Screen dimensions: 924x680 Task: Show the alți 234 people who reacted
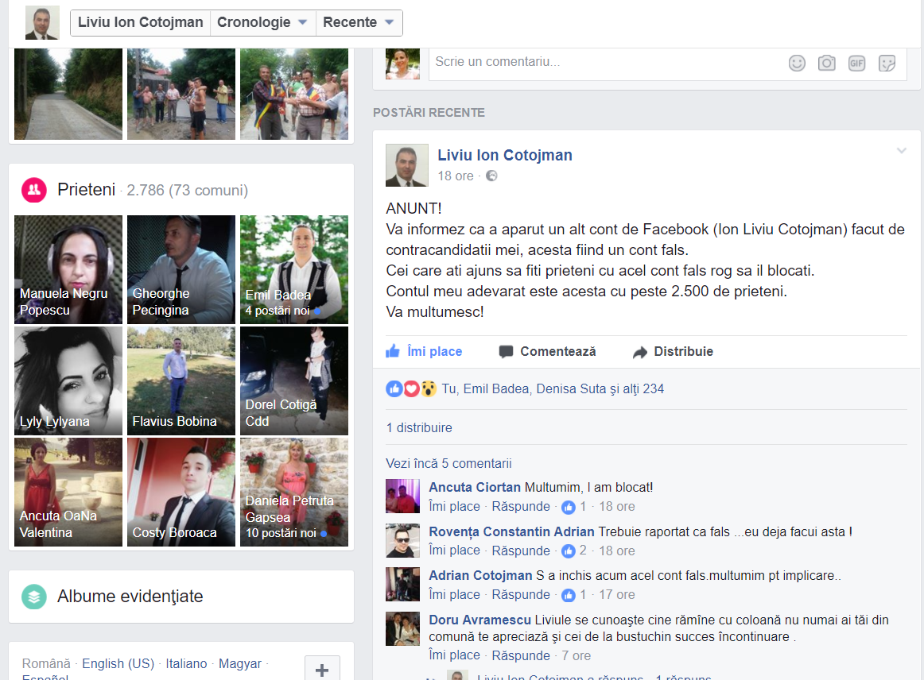[x=644, y=388]
